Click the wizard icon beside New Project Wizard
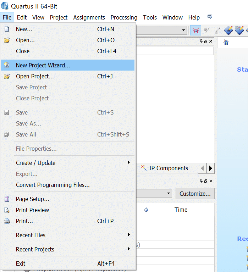The image size is (248, 272). pos(7,65)
